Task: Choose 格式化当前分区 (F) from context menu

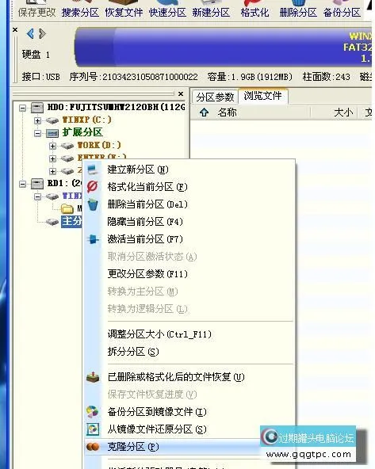Action: [189, 187]
